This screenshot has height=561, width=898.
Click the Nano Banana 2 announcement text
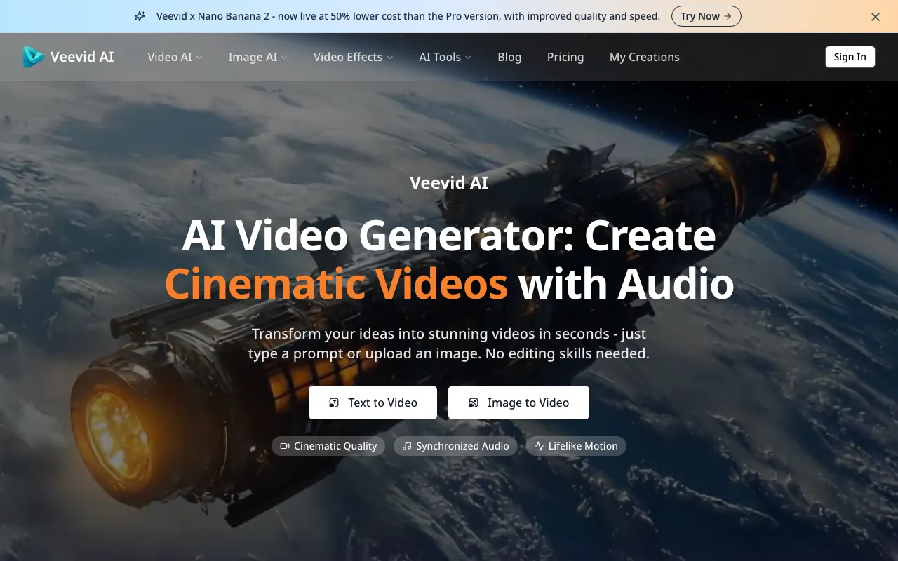coord(408,16)
